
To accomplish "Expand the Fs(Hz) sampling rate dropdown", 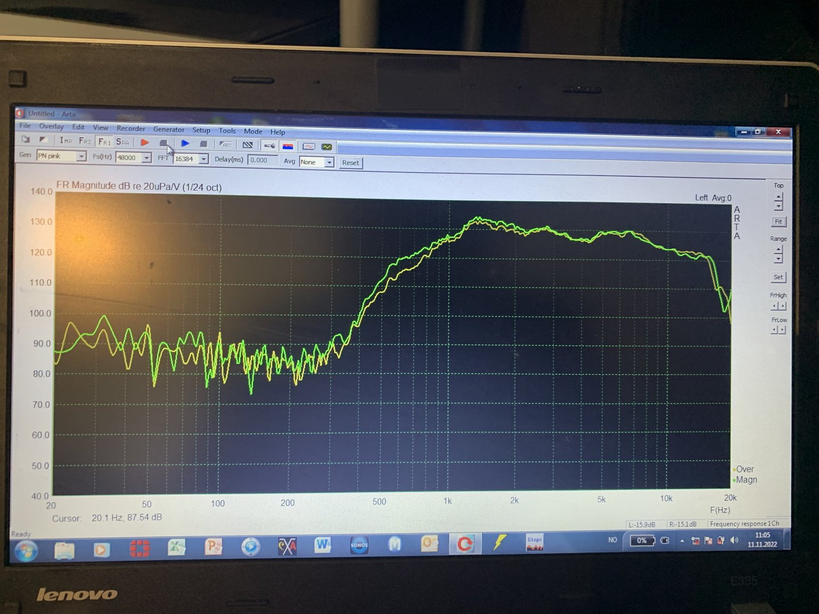I will pyautogui.click(x=147, y=157).
